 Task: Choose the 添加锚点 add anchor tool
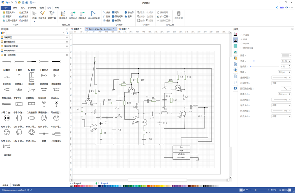point(73,15)
